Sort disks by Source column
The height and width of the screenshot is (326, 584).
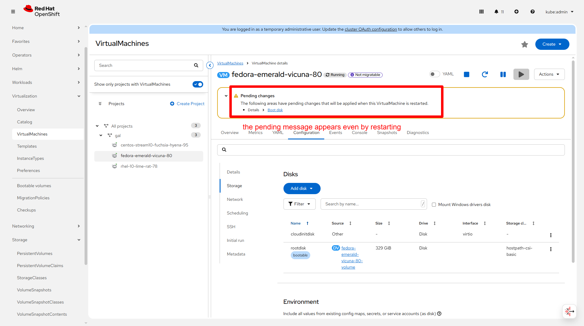(342, 223)
